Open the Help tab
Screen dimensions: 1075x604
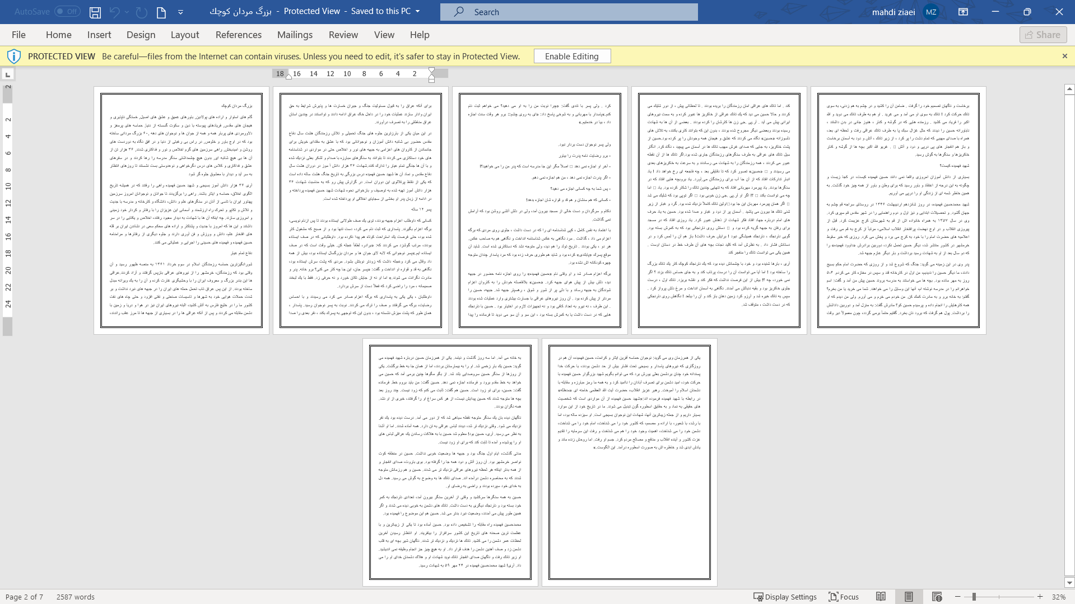coord(420,35)
